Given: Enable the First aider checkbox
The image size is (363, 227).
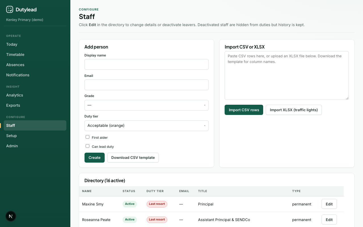Looking at the screenshot, I should (87, 137).
